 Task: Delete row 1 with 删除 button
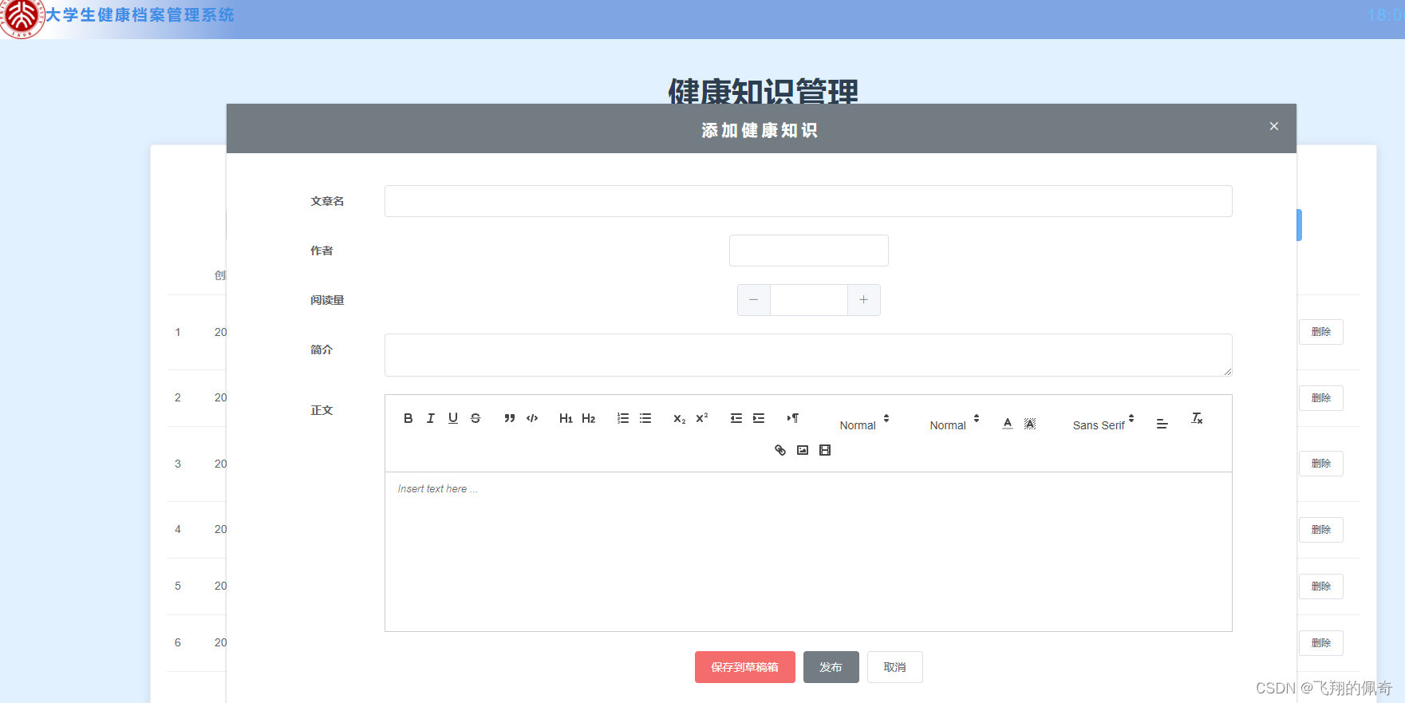tap(1320, 332)
